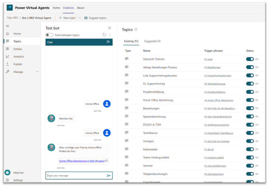Click the reset conversation refresh icon
Viewport: 269px width, 187px height.
tap(104, 35)
